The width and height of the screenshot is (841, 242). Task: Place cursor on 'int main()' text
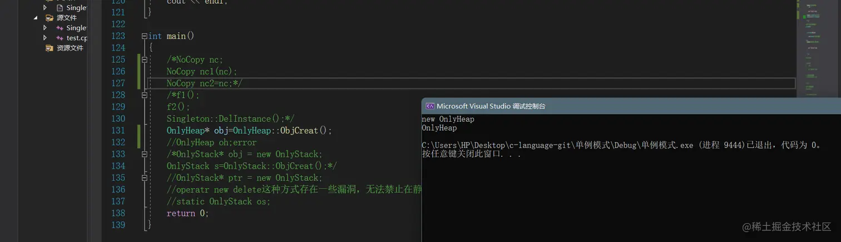click(171, 36)
